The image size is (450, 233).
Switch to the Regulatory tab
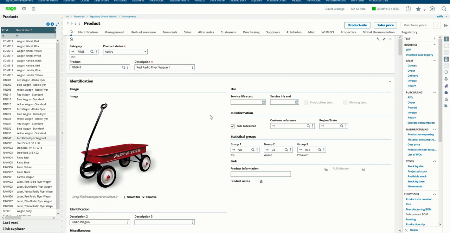point(409,32)
